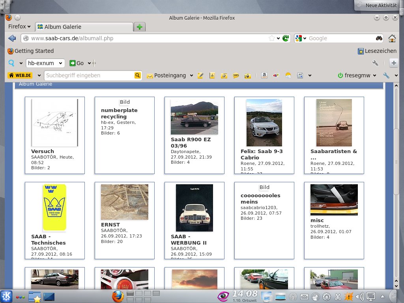Image resolution: width=404 pixels, height=303 pixels.
Task: Click the weather icon in WEB.DE toolbar
Action: pyautogui.click(x=288, y=75)
